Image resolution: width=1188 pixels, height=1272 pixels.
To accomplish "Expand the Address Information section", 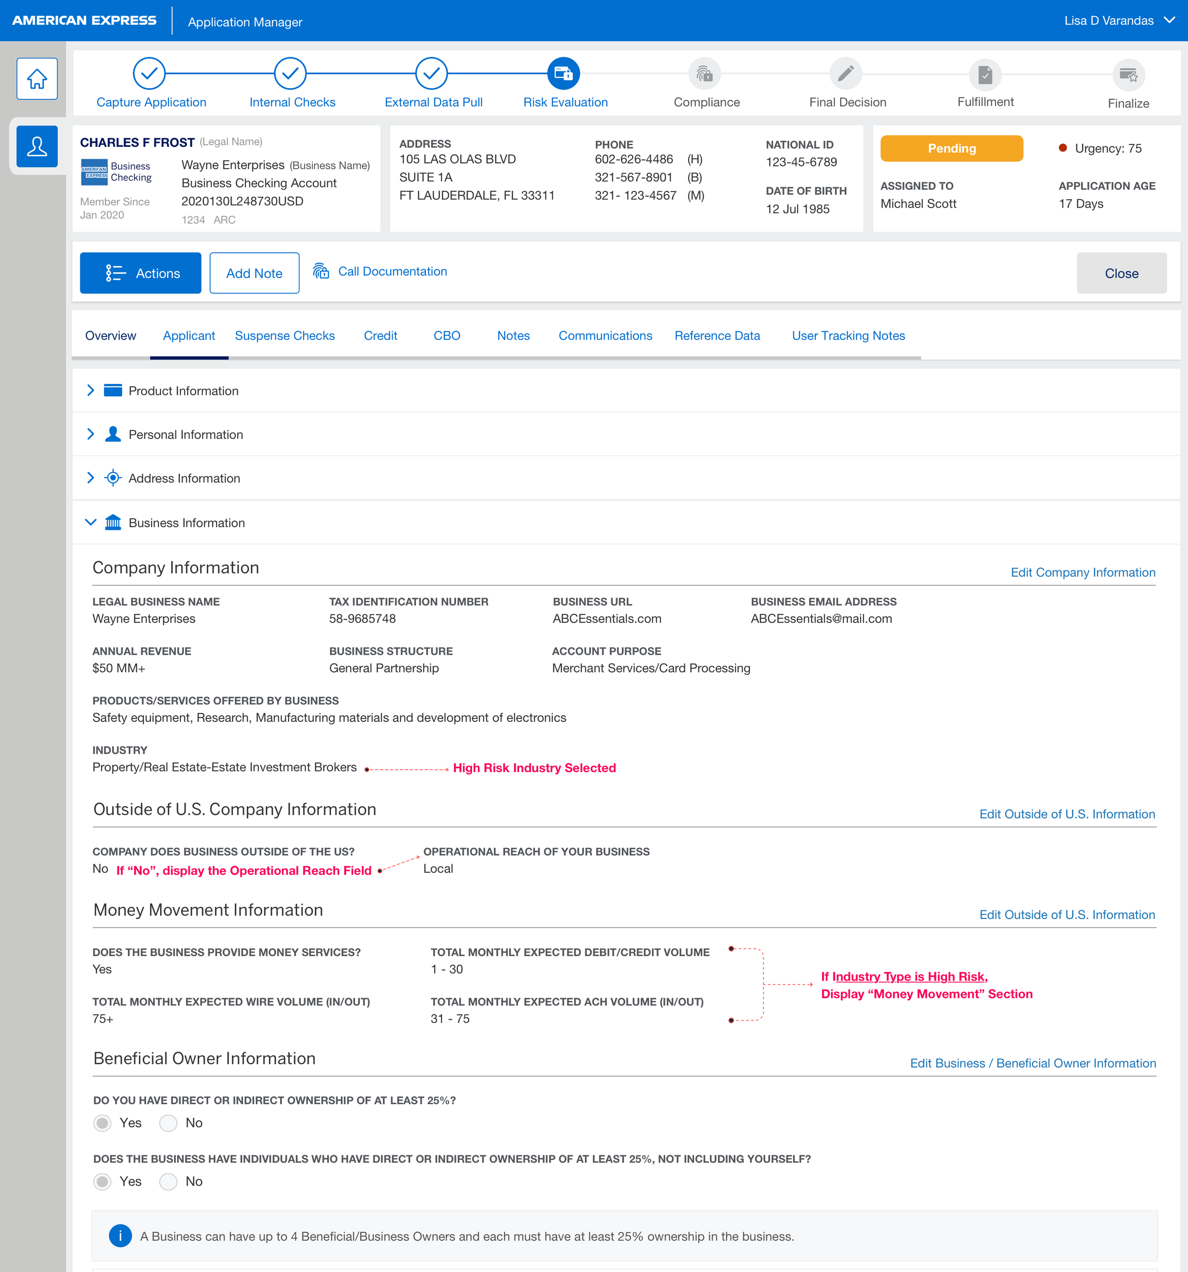I will click(x=91, y=478).
